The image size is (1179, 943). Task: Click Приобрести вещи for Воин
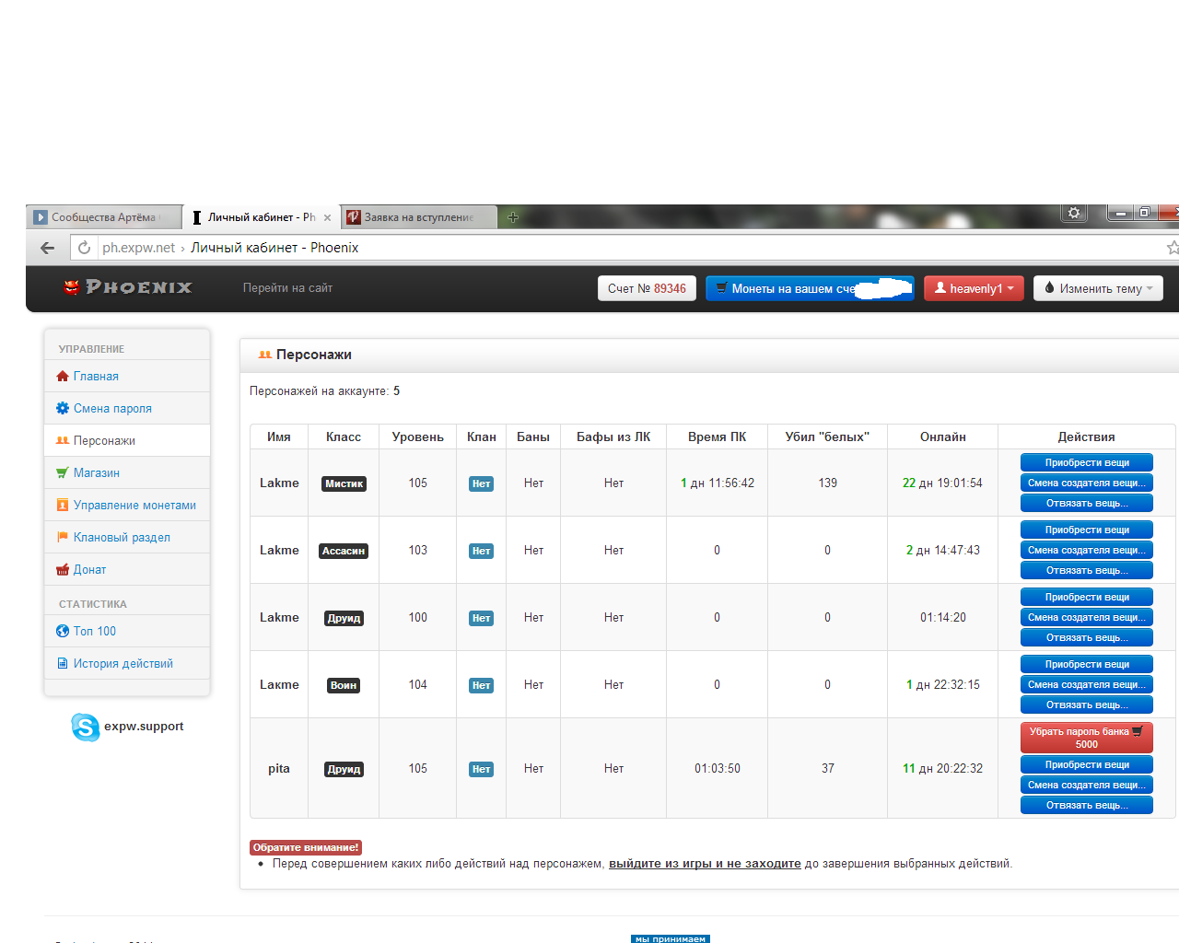1087,664
